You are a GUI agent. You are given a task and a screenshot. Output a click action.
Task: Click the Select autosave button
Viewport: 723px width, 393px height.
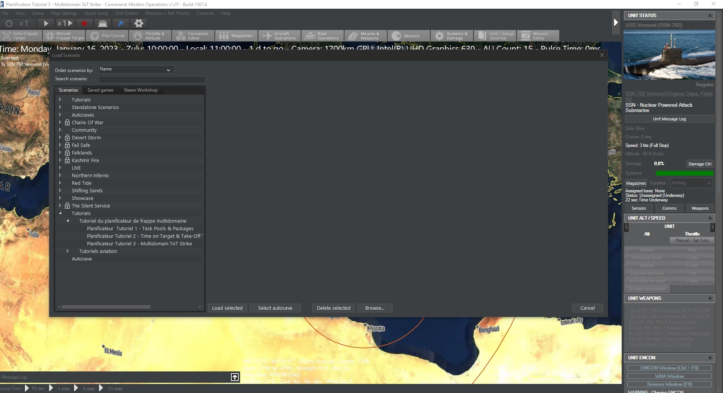275,308
